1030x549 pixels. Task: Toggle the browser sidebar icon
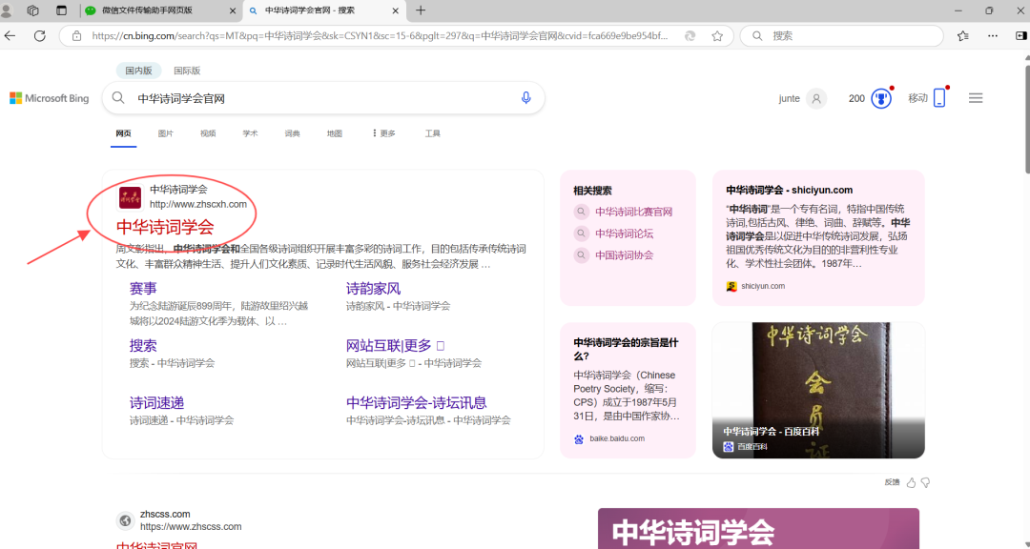(x=1021, y=36)
